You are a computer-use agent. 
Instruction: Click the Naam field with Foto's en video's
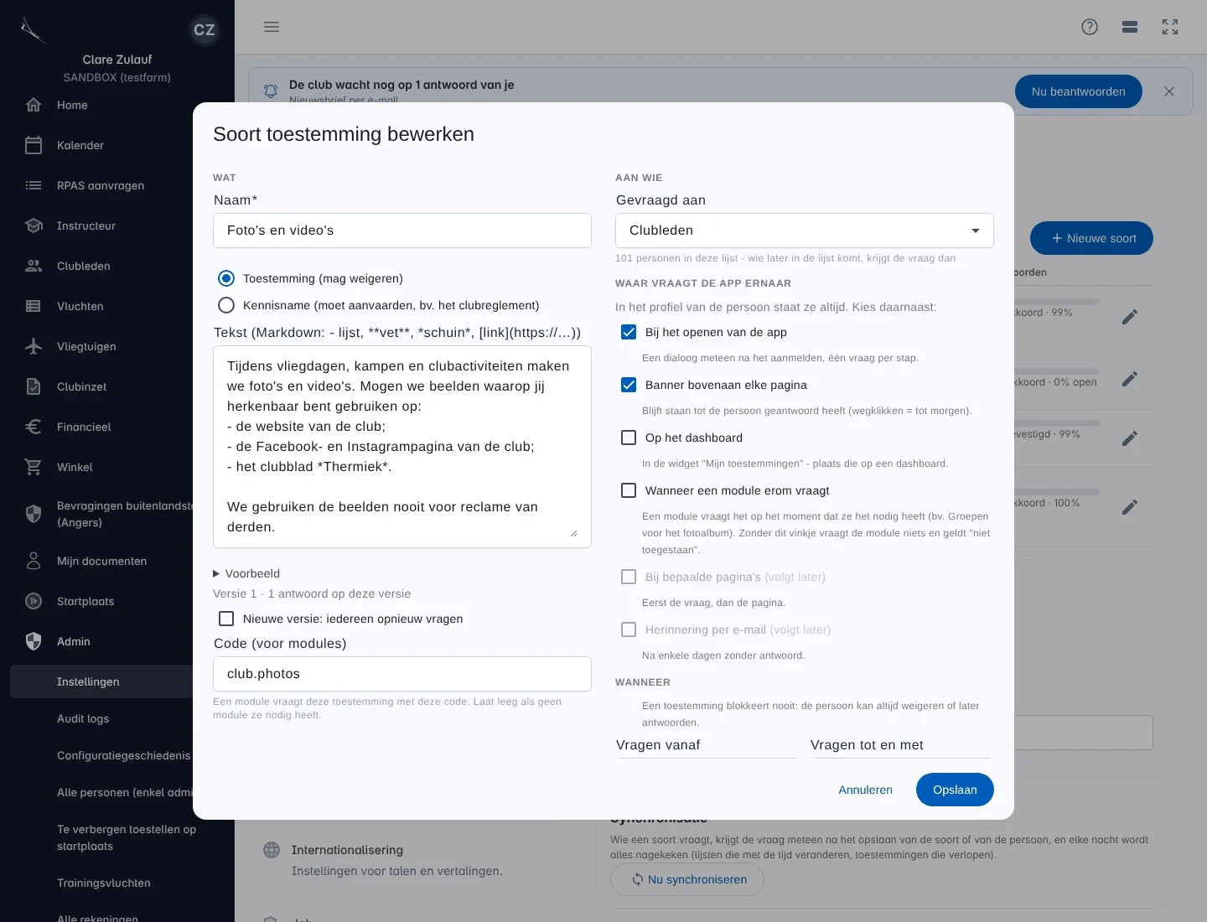coord(402,230)
